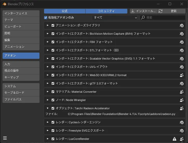Image resolution: width=188 pixels, height=143 pixels.
Task: Uncheck the Node Wrangler add-on
Action: (53, 100)
